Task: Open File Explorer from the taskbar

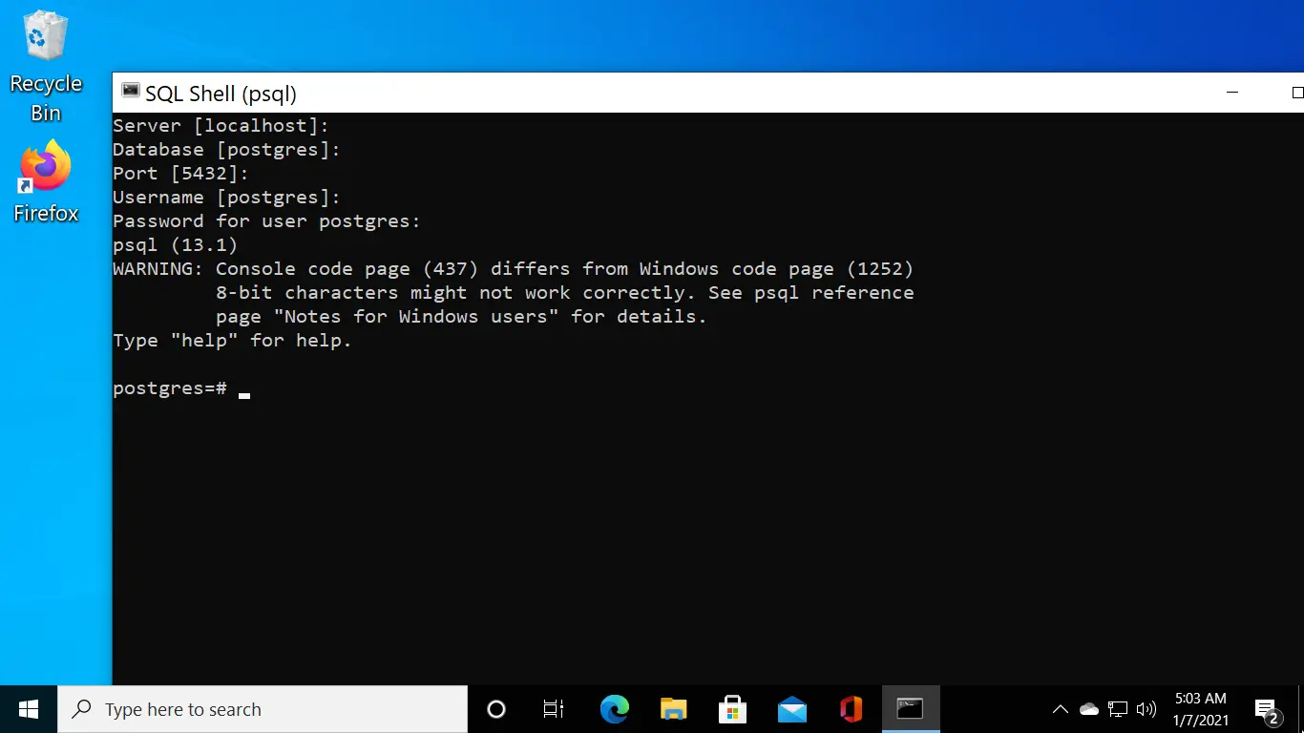Action: coord(673,709)
